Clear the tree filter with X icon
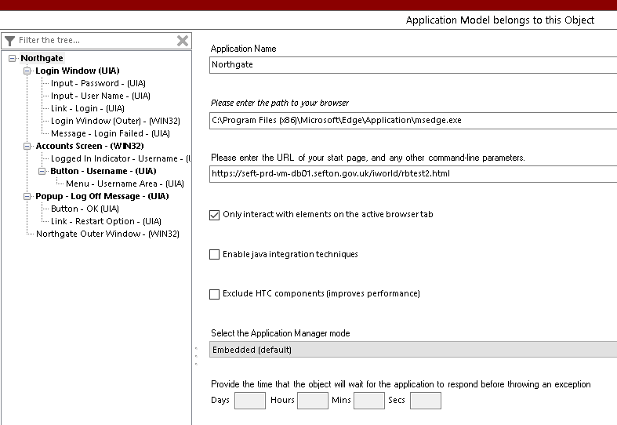 (x=182, y=41)
